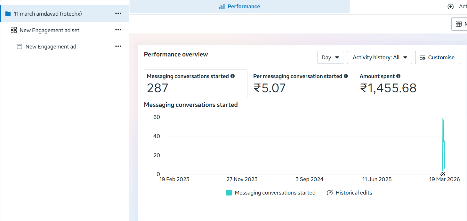Click the Performance overview heading

(x=176, y=54)
